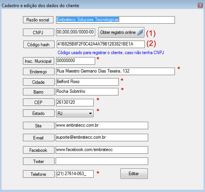Click the Estado label

point(39,113)
